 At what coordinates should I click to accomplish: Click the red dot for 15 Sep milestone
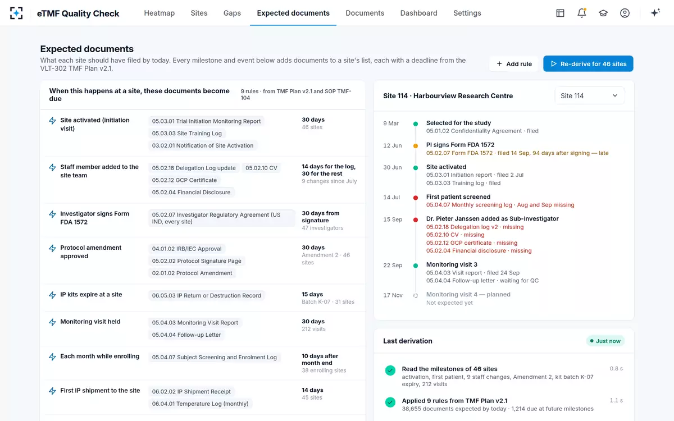pyautogui.click(x=416, y=219)
